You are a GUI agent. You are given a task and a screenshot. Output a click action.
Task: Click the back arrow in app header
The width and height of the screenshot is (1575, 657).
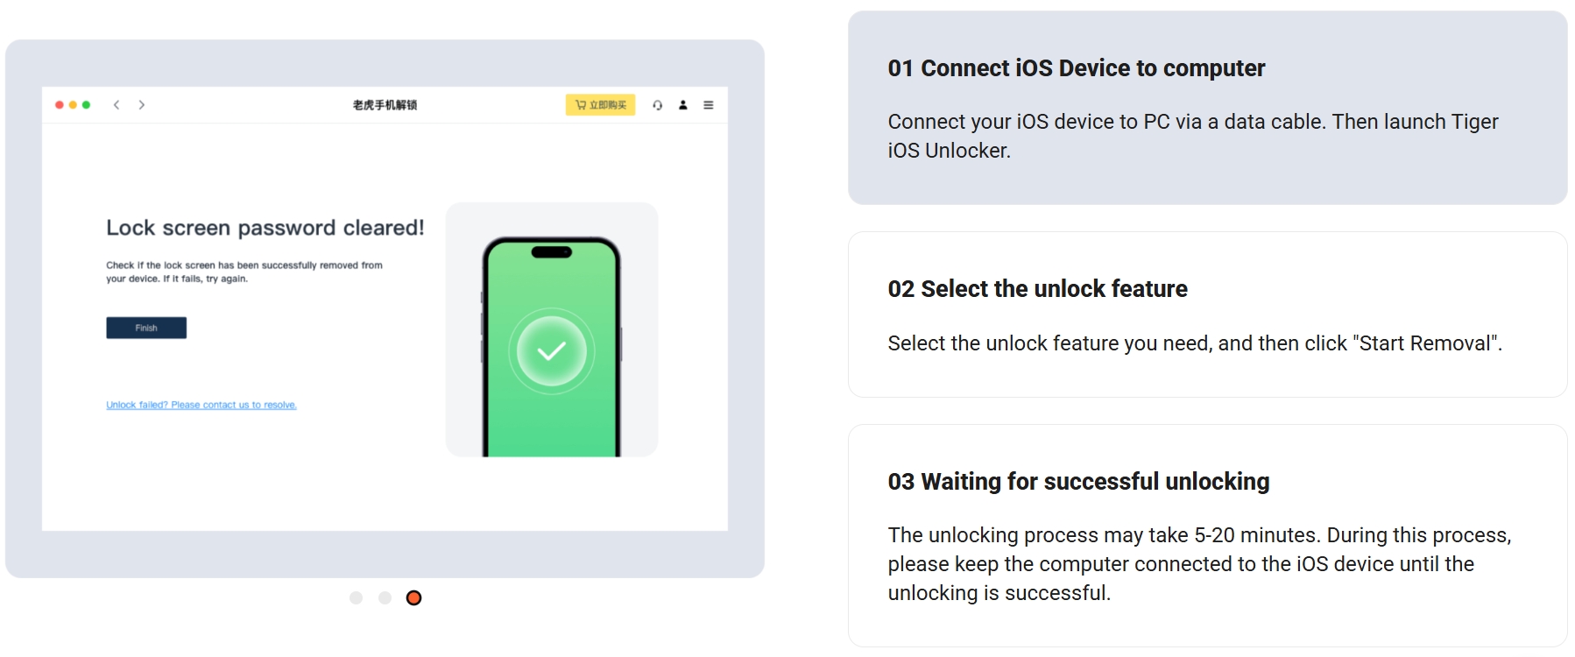point(116,105)
